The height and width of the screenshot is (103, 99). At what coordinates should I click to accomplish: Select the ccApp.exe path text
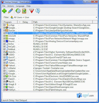click(x=62, y=25)
